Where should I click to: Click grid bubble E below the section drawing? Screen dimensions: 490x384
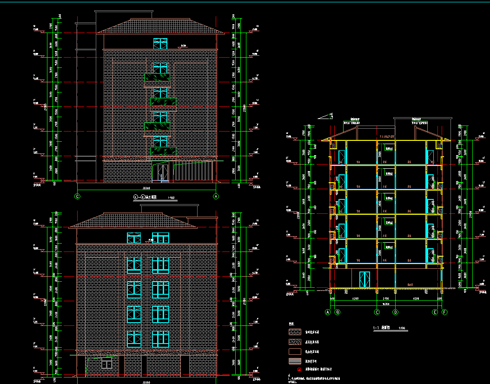435,312
